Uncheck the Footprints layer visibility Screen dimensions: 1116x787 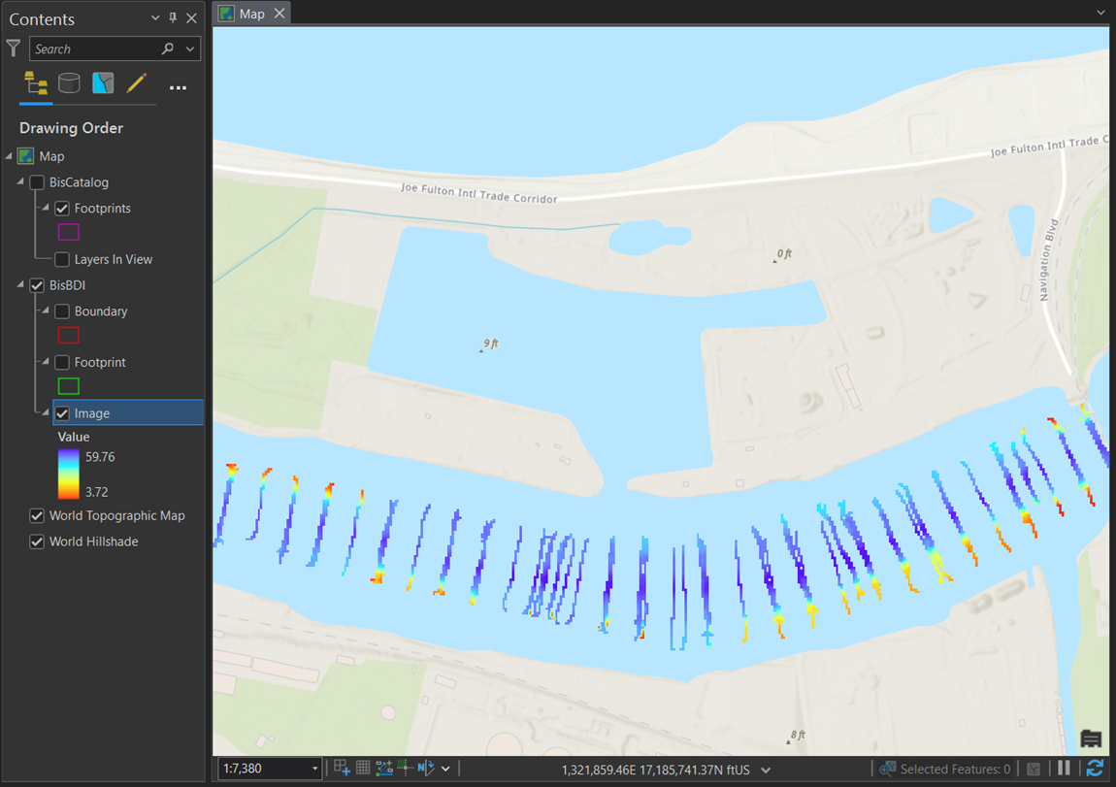pyautogui.click(x=61, y=208)
